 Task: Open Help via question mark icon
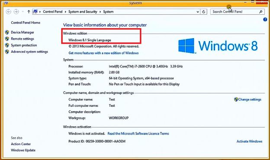coord(265,19)
